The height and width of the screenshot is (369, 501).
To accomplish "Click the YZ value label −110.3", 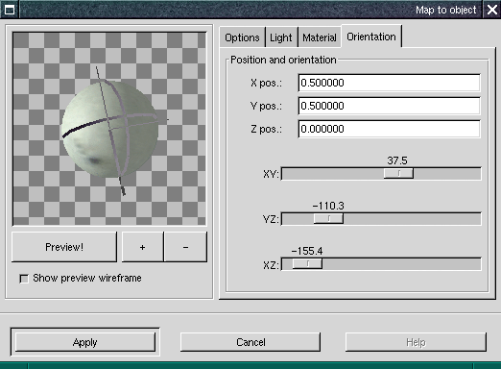I will tap(328, 206).
